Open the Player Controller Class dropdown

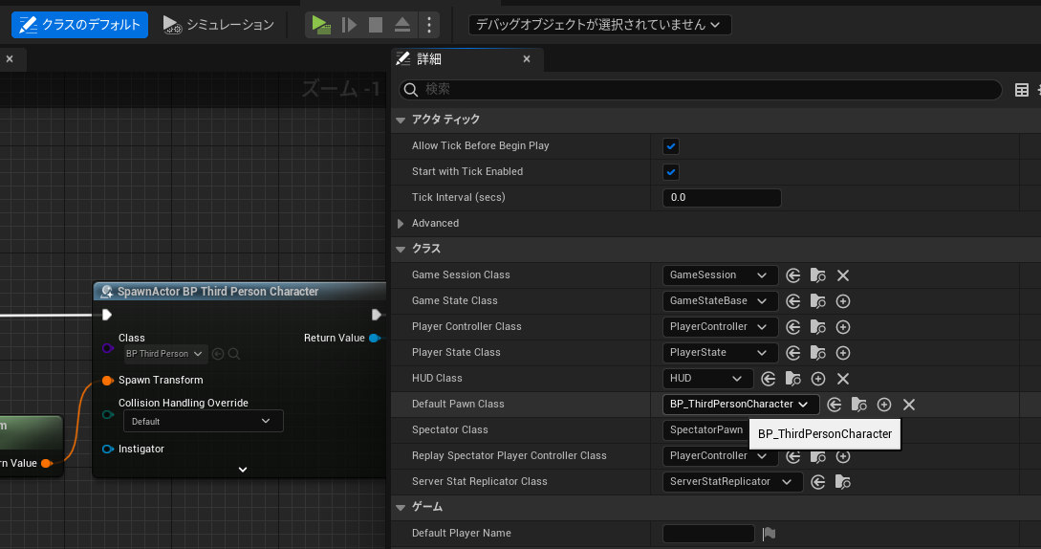click(720, 327)
